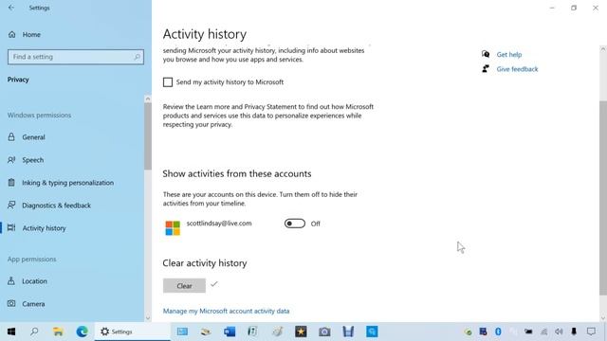
Task: Open Manage my Microsoft account activity data
Action: coord(226,311)
